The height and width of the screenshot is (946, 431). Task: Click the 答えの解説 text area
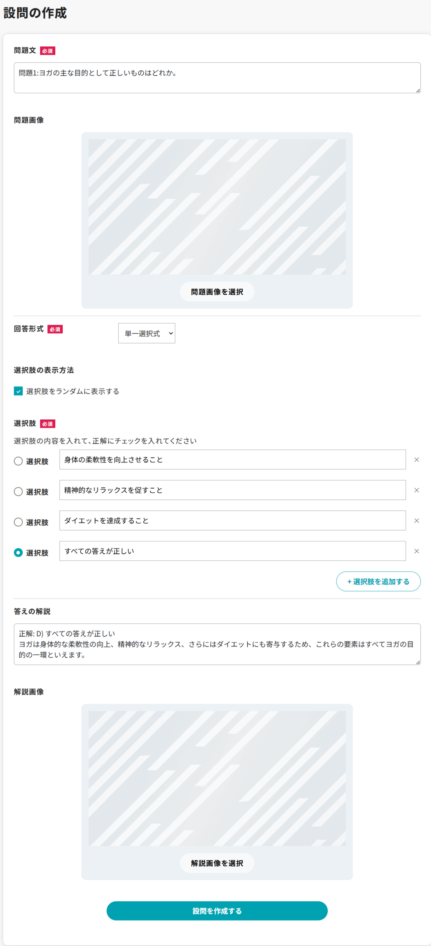(x=217, y=644)
